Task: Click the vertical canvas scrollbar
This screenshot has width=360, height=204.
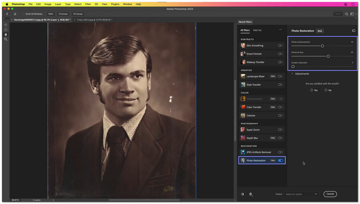Action: point(235,110)
